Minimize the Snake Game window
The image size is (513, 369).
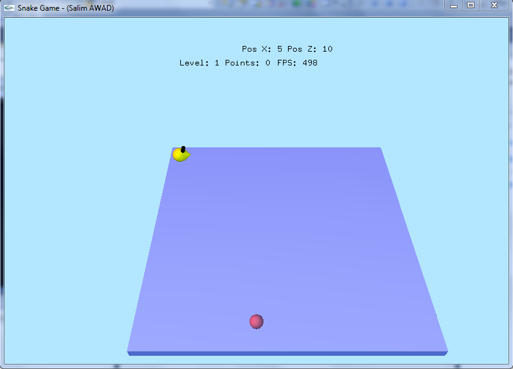454,6
